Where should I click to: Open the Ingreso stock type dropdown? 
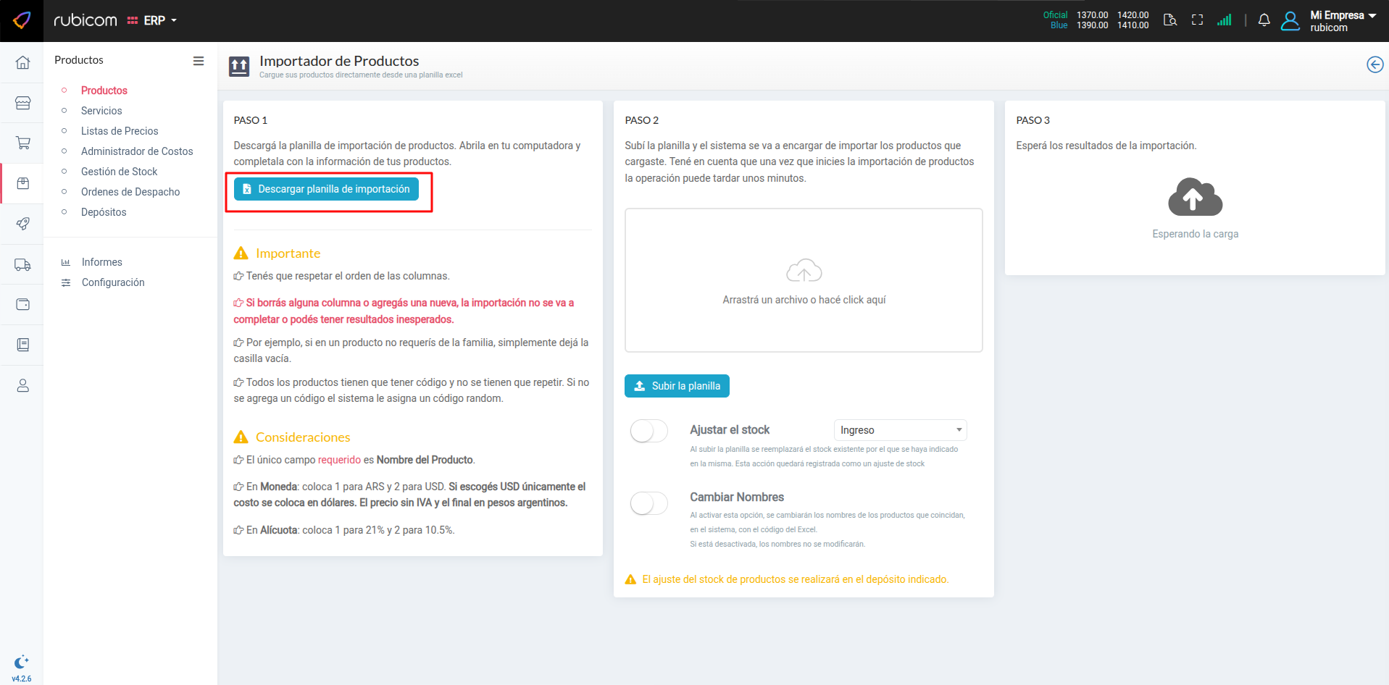point(900,430)
